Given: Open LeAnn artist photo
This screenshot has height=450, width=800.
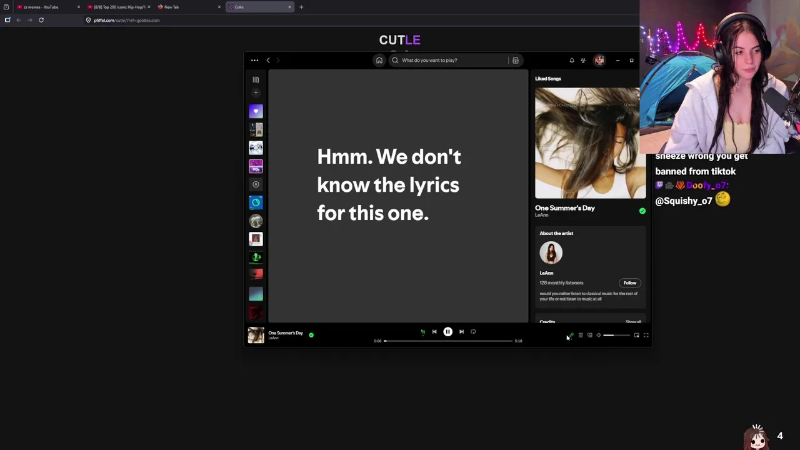Looking at the screenshot, I should 551,253.
